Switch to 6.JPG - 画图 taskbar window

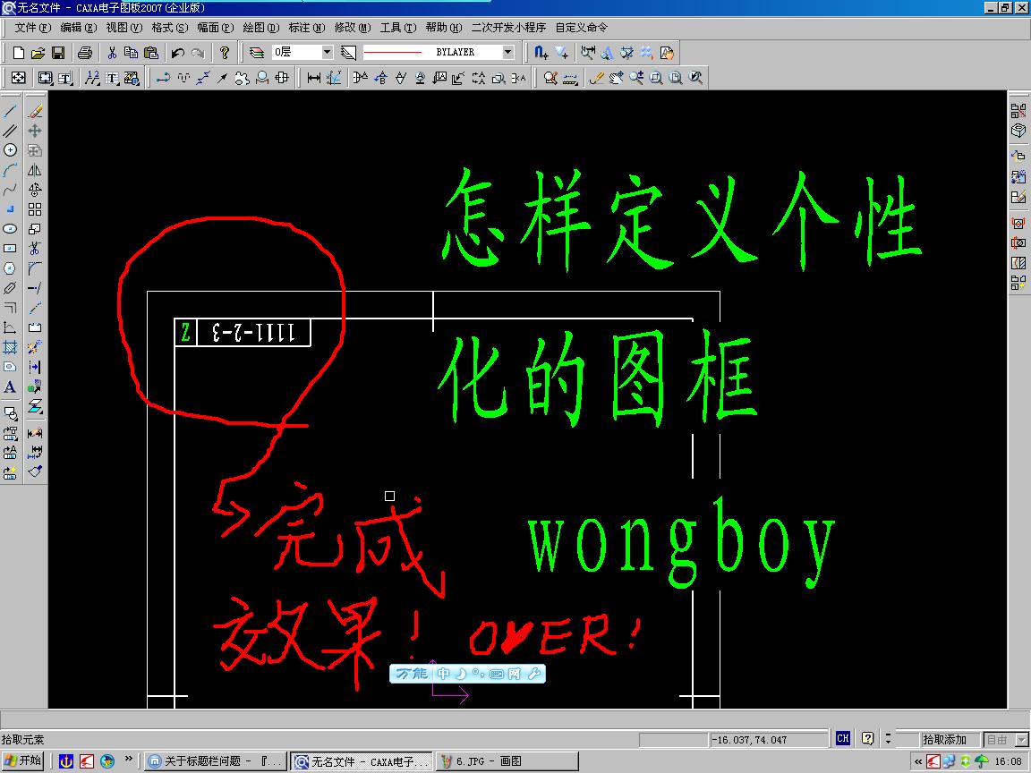point(507,761)
